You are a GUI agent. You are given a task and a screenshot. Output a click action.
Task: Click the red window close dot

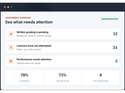click(x=5, y=7)
